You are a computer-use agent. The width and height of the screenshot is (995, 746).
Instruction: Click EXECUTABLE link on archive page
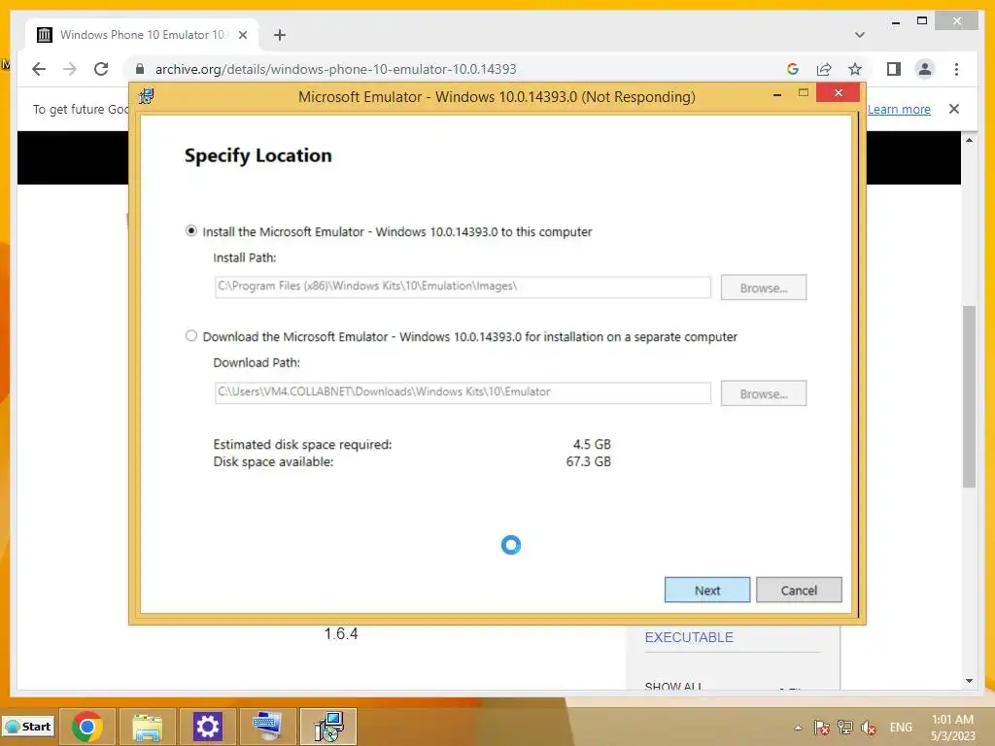click(x=689, y=637)
